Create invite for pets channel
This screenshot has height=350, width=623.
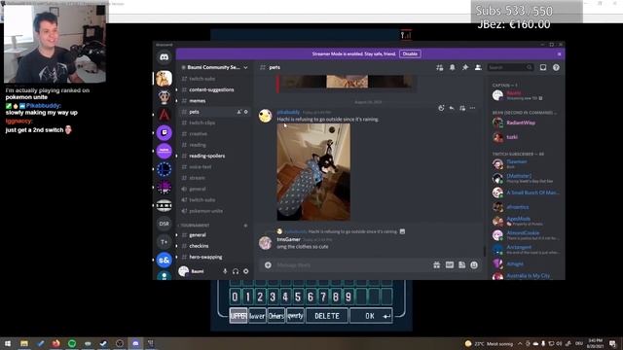pyautogui.click(x=239, y=112)
